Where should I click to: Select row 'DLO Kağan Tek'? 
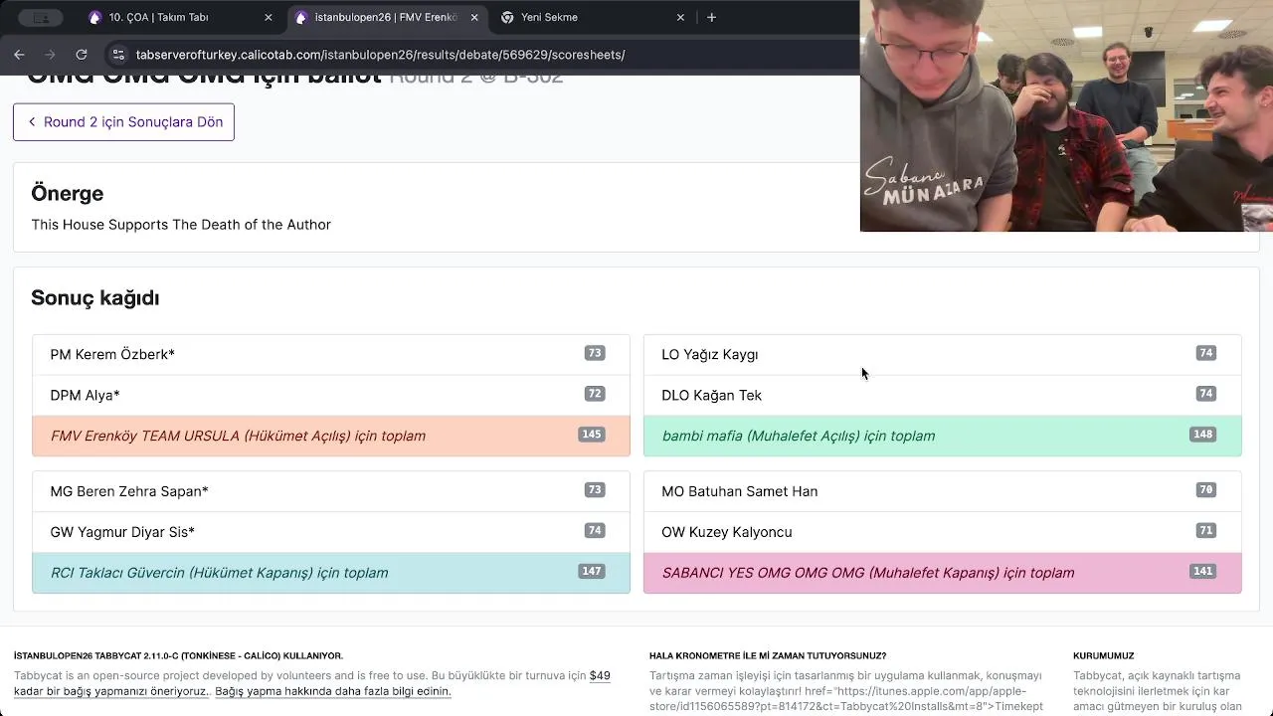tap(943, 395)
